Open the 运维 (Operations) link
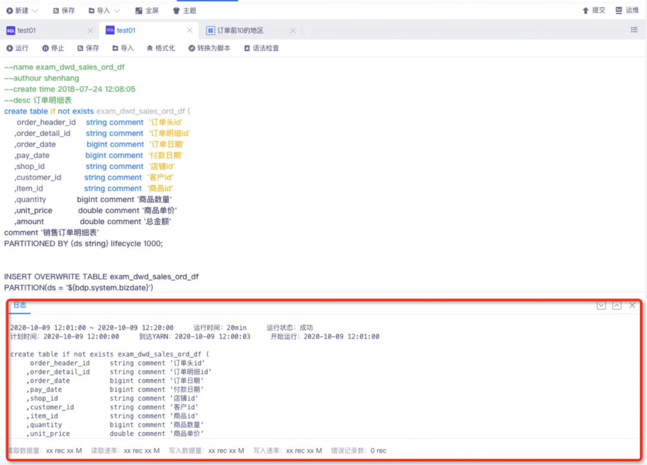 click(x=627, y=10)
